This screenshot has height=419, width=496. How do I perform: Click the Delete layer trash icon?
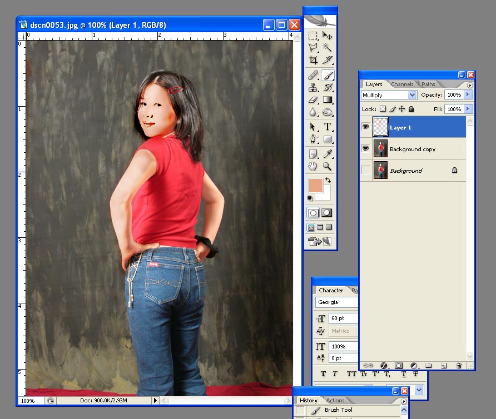[459, 366]
